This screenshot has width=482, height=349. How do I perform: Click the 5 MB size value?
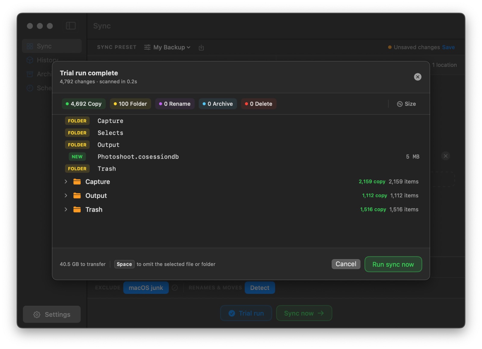[x=412, y=157]
